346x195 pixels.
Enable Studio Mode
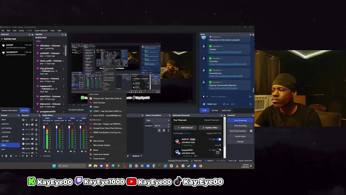240,136
